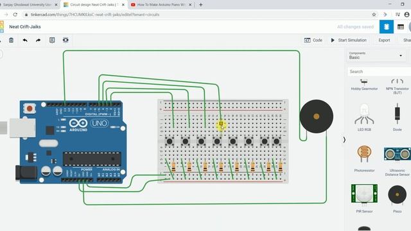Close the Circuit design tab
Viewport: 411px width, 231px height.
pyautogui.click(x=123, y=4)
